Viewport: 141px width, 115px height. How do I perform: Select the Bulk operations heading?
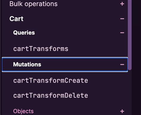[x=33, y=4]
